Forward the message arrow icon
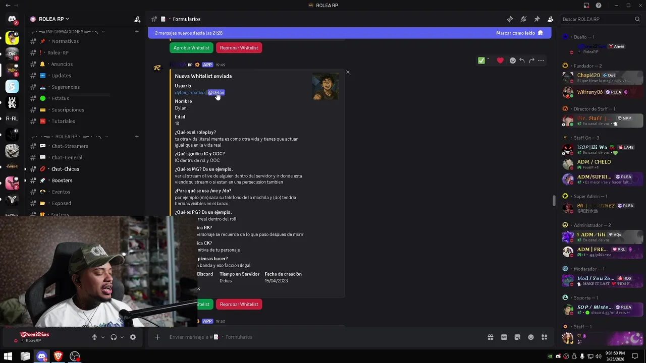Screen dimensions: 646x363 tap(531, 60)
